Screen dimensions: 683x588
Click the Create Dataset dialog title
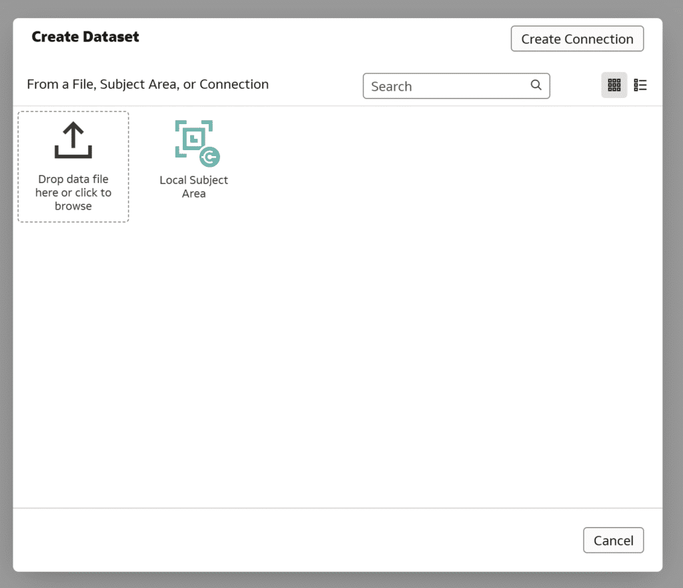point(85,37)
